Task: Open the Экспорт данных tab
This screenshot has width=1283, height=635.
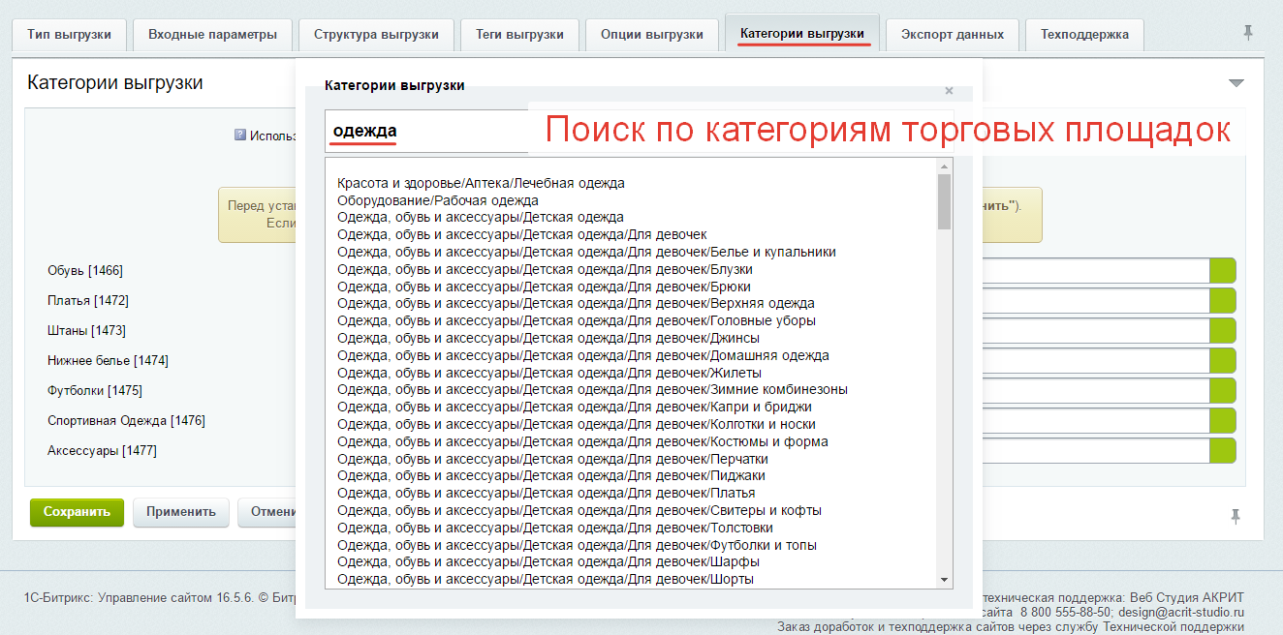Action: [x=952, y=35]
